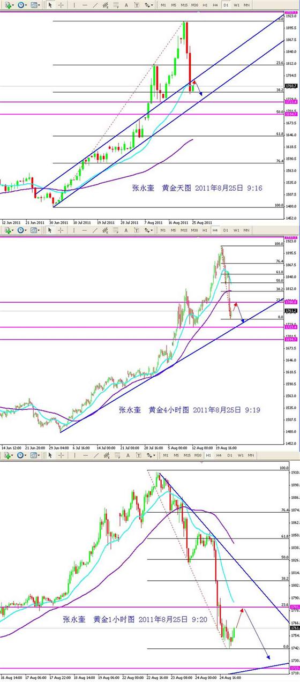Image resolution: width=300 pixels, height=682 pixels.
Task: Expand the arrows objects dropdown above the 4-hour chart
Action: tap(152, 230)
